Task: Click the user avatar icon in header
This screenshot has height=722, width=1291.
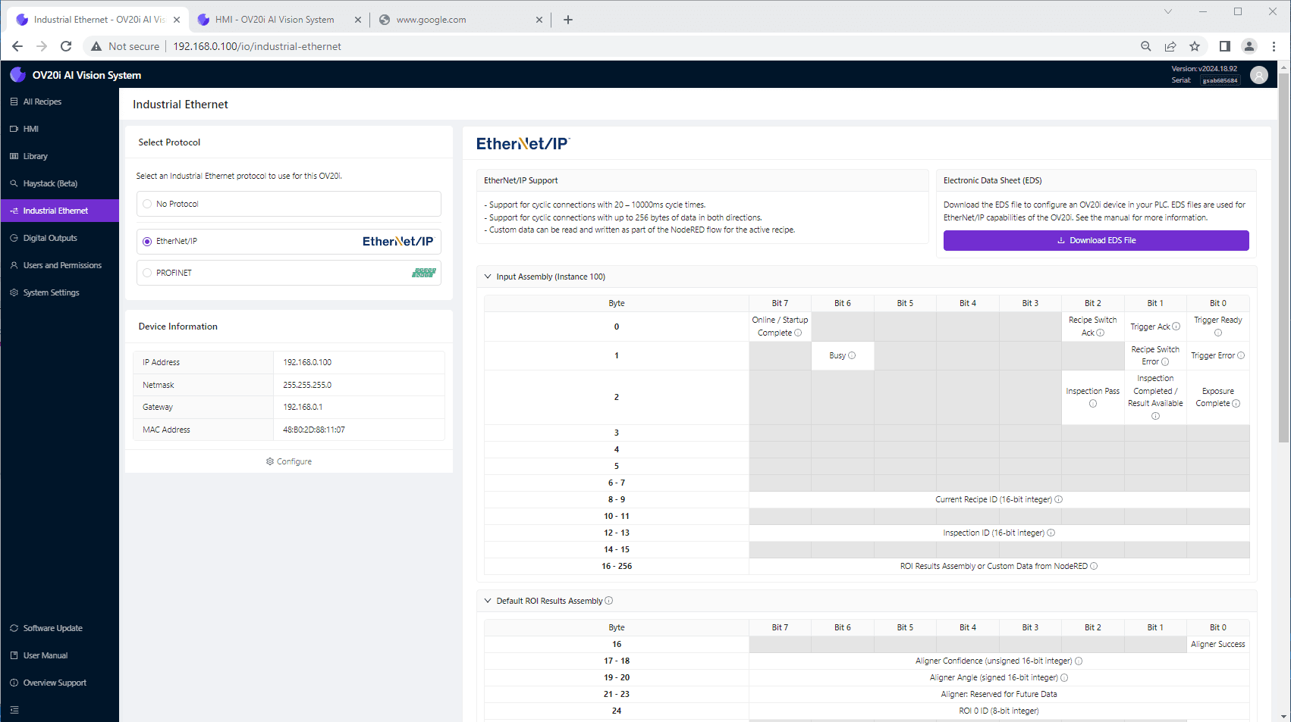Action: [1259, 75]
